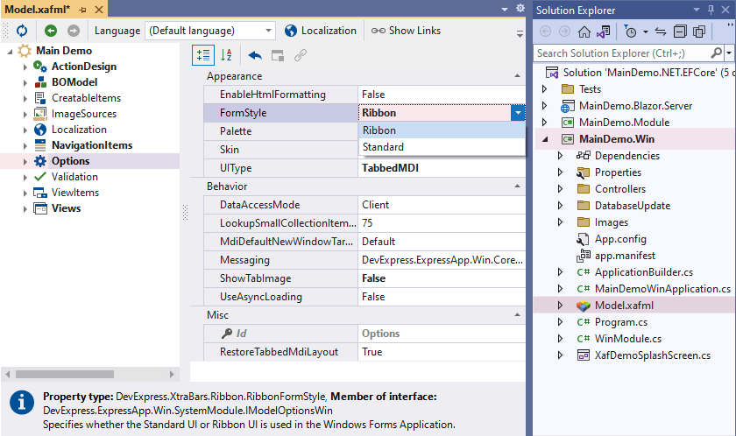Select the CreatableItems tree node
The width and height of the screenshot is (736, 436).
[86, 98]
